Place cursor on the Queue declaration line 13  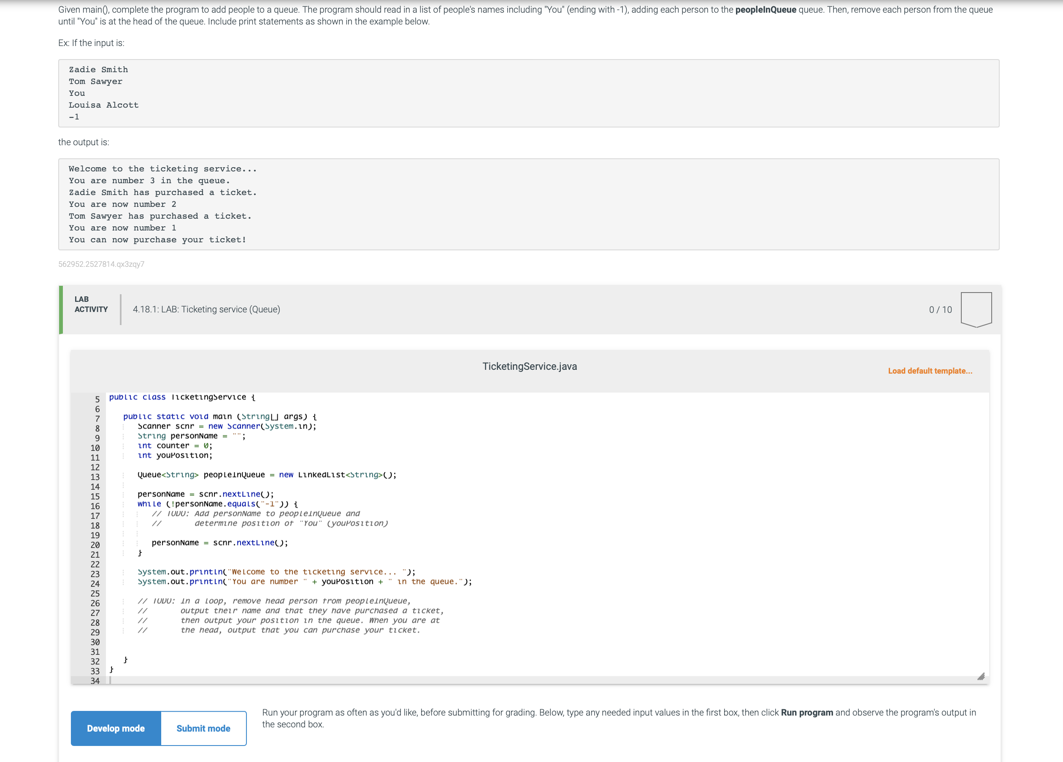[x=267, y=475]
